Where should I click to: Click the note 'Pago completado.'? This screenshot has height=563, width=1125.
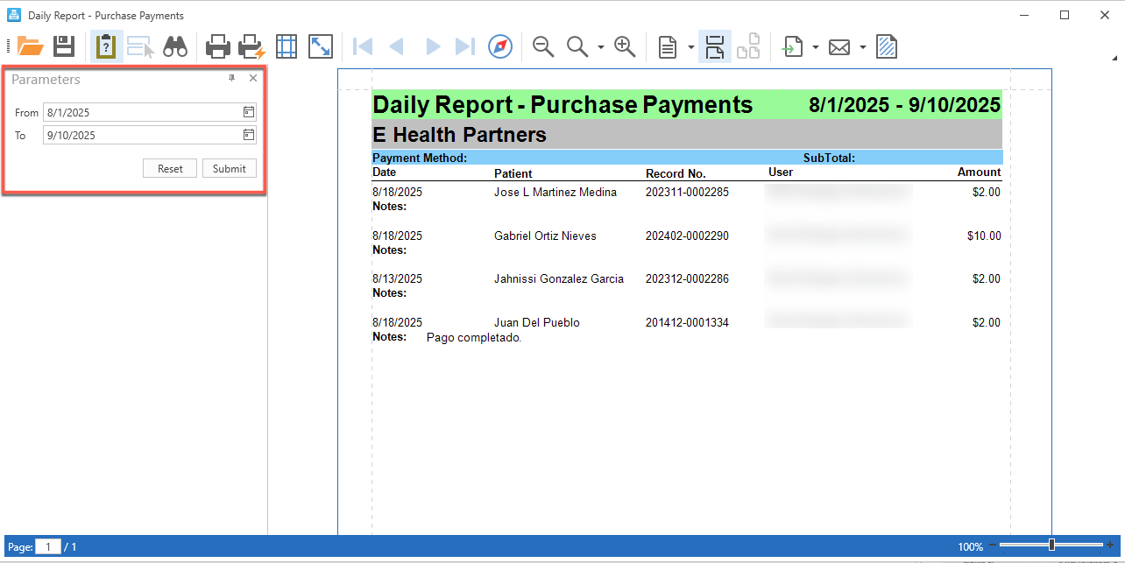474,338
